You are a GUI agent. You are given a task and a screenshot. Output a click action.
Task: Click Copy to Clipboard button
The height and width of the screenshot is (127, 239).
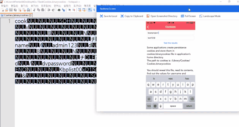[x=132, y=16]
